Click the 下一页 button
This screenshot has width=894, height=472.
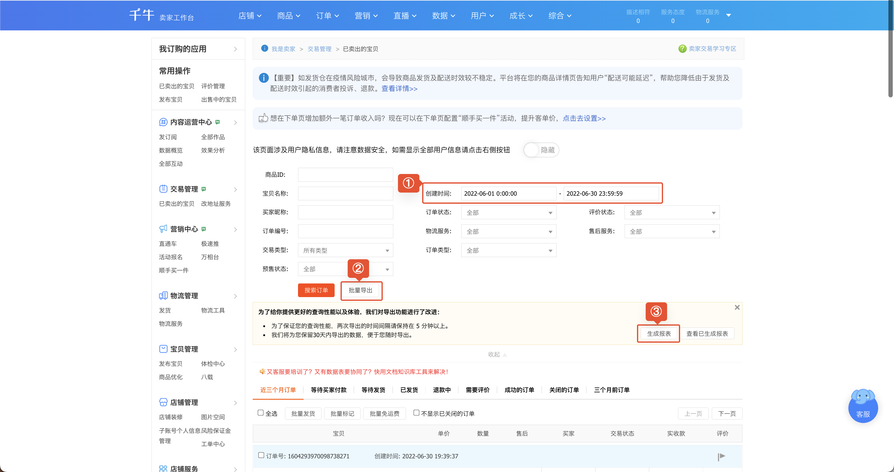click(x=727, y=413)
